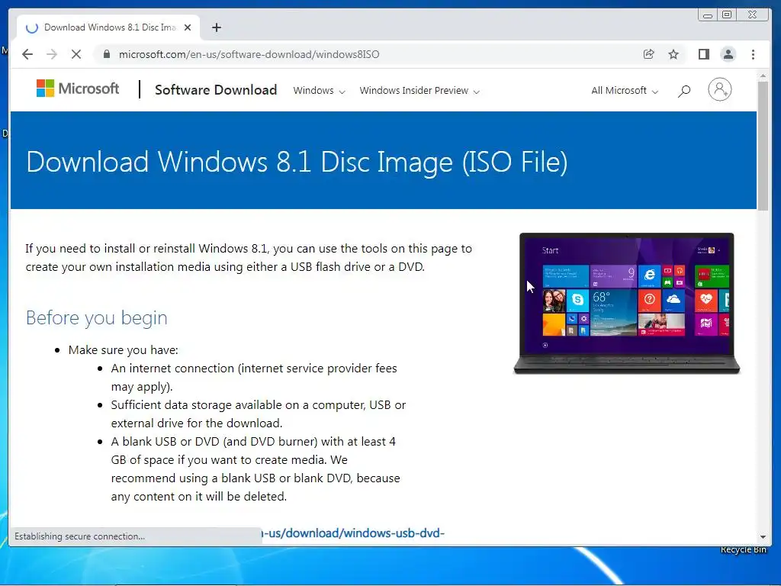781x586 pixels.
Task: Open the Chrome profile avatar
Action: click(x=728, y=54)
